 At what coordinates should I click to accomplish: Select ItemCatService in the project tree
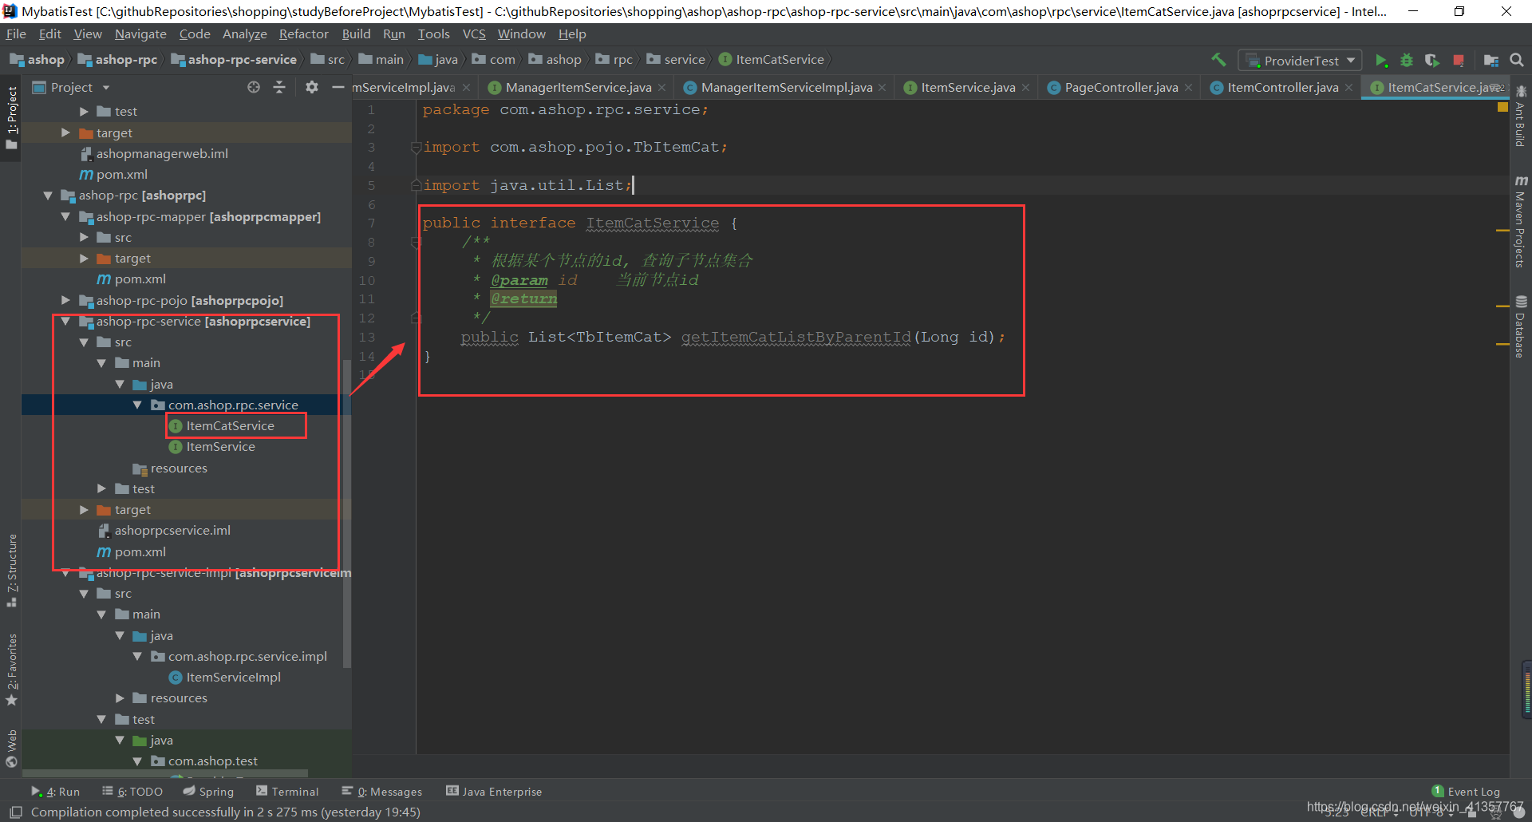click(x=230, y=426)
